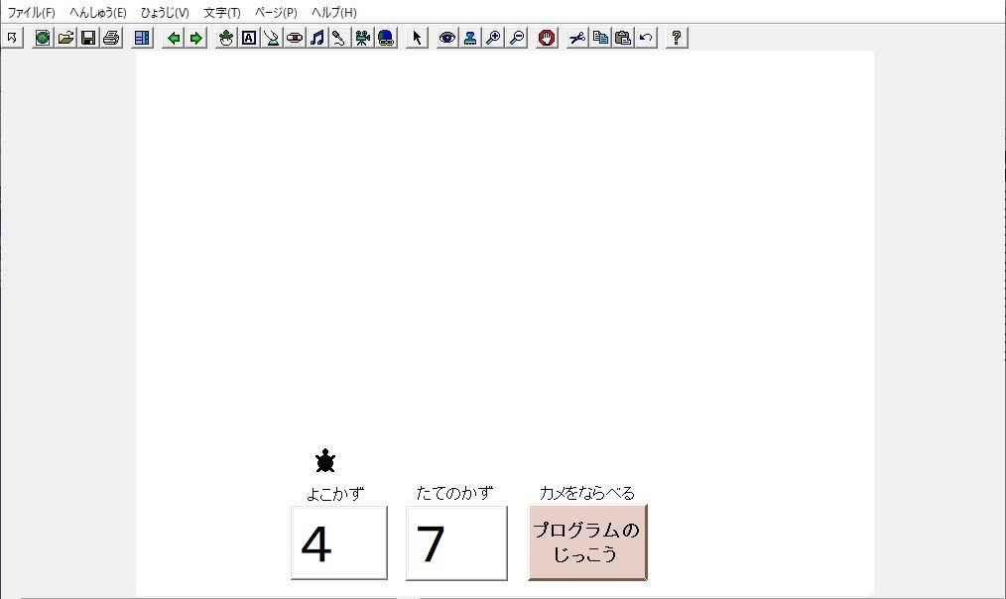
Task: Click the floppy disk save icon
Action: (x=88, y=38)
